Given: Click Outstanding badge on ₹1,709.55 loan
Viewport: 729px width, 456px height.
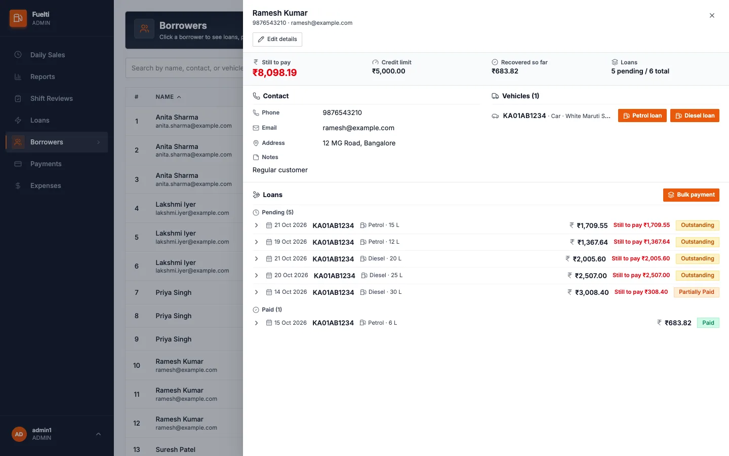Looking at the screenshot, I should 698,225.
